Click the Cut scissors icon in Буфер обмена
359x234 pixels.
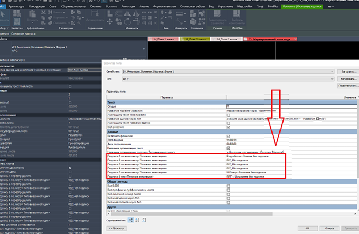click(43, 13)
